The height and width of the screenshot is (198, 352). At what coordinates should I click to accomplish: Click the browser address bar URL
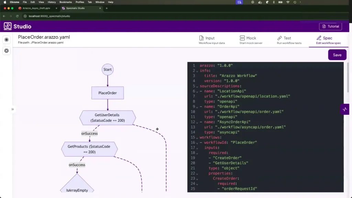tap(49, 16)
